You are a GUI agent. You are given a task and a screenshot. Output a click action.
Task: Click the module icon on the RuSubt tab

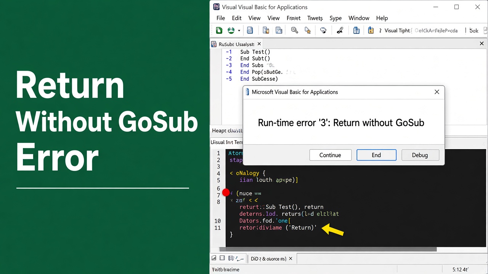pyautogui.click(x=214, y=44)
